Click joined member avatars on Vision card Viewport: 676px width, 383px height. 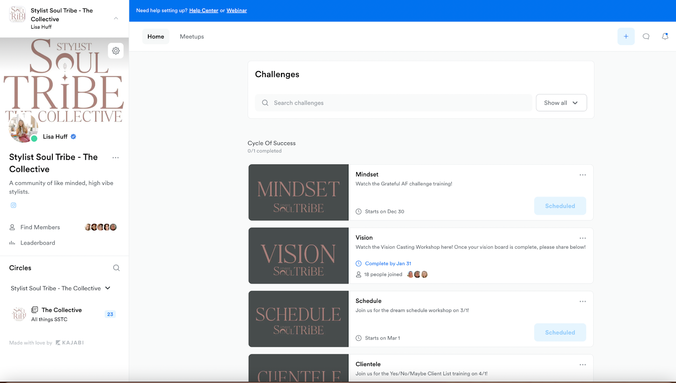click(x=417, y=274)
